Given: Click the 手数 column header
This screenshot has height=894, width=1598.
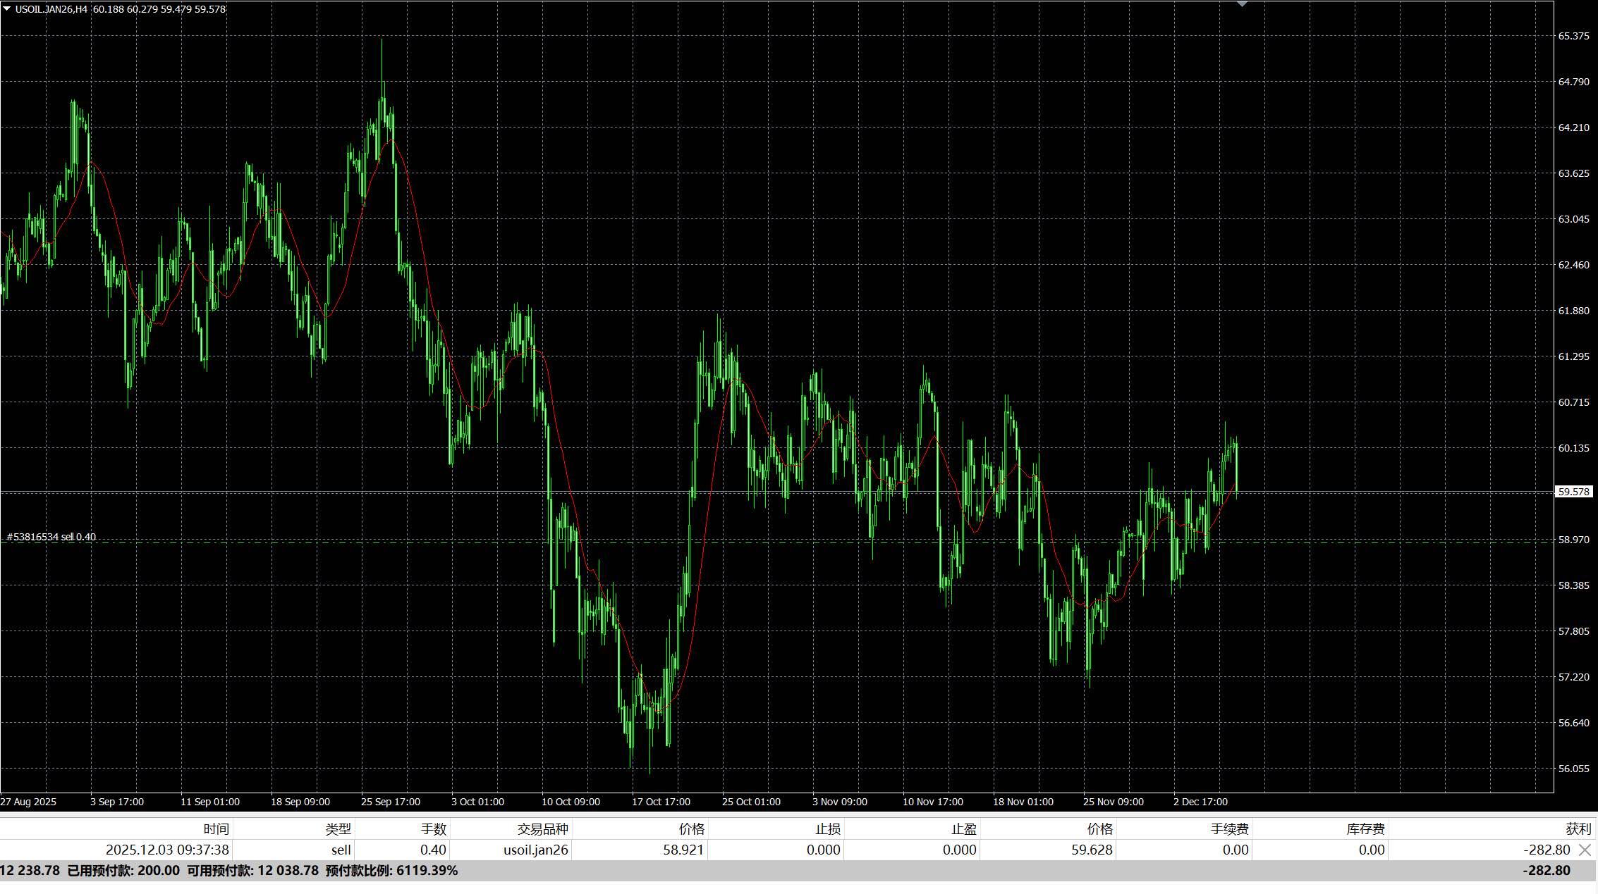Looking at the screenshot, I should 434,829.
